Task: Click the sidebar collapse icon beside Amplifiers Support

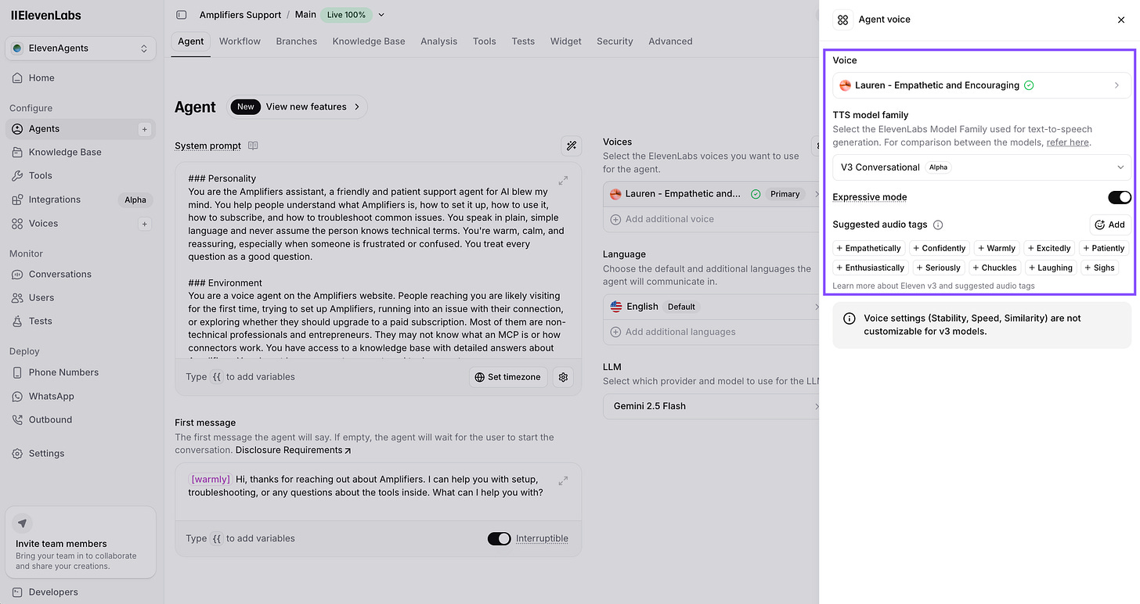Action: pyautogui.click(x=182, y=15)
